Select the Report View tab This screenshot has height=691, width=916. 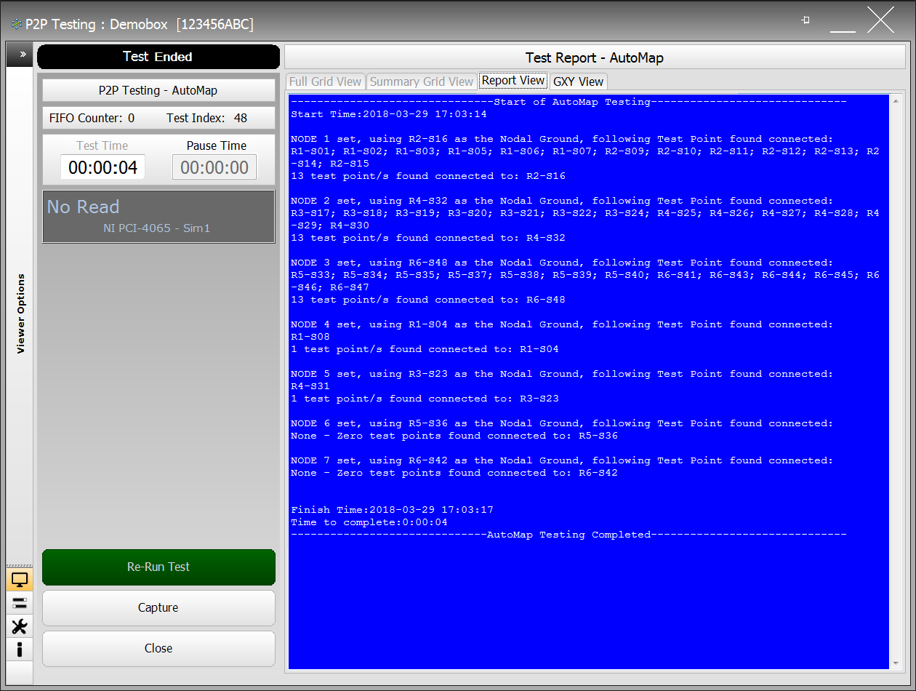pos(513,81)
